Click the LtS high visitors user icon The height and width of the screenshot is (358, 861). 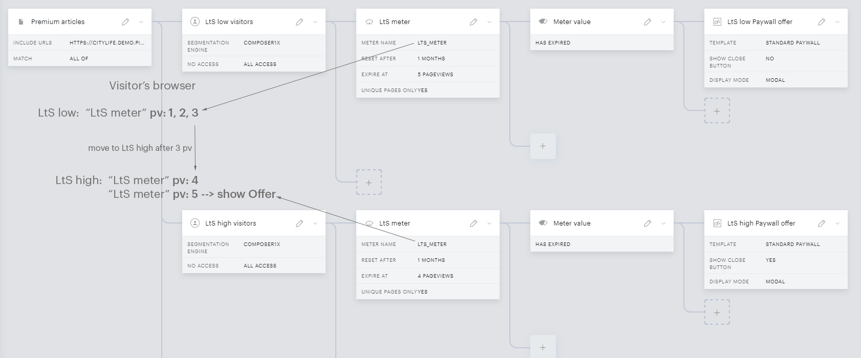pyautogui.click(x=195, y=223)
